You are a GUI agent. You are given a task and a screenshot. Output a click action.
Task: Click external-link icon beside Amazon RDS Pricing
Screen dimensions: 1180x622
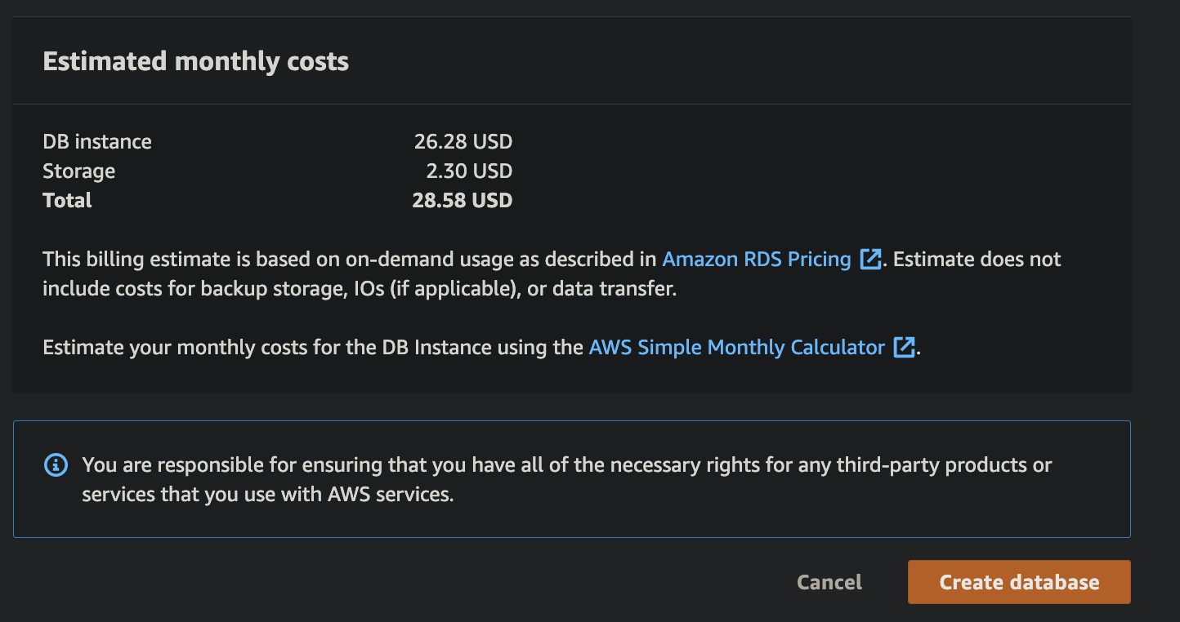(x=871, y=260)
